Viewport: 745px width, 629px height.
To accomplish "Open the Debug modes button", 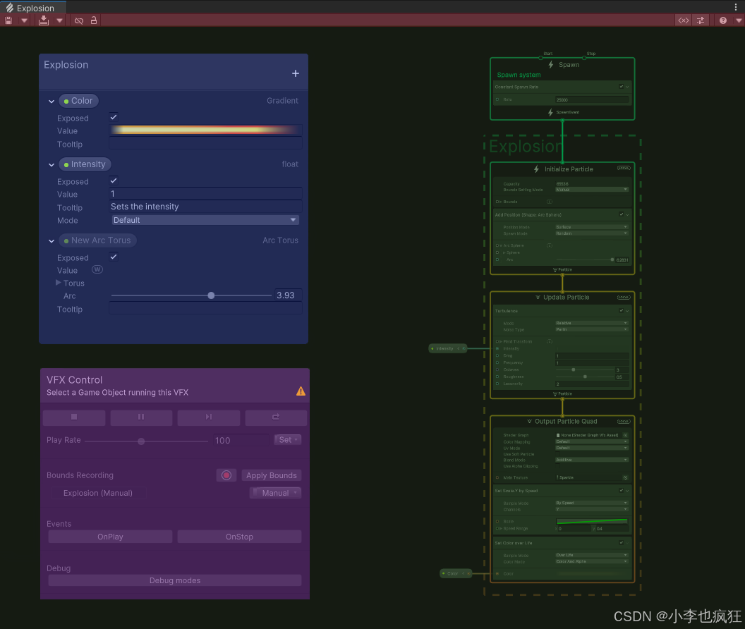I will pos(175,580).
